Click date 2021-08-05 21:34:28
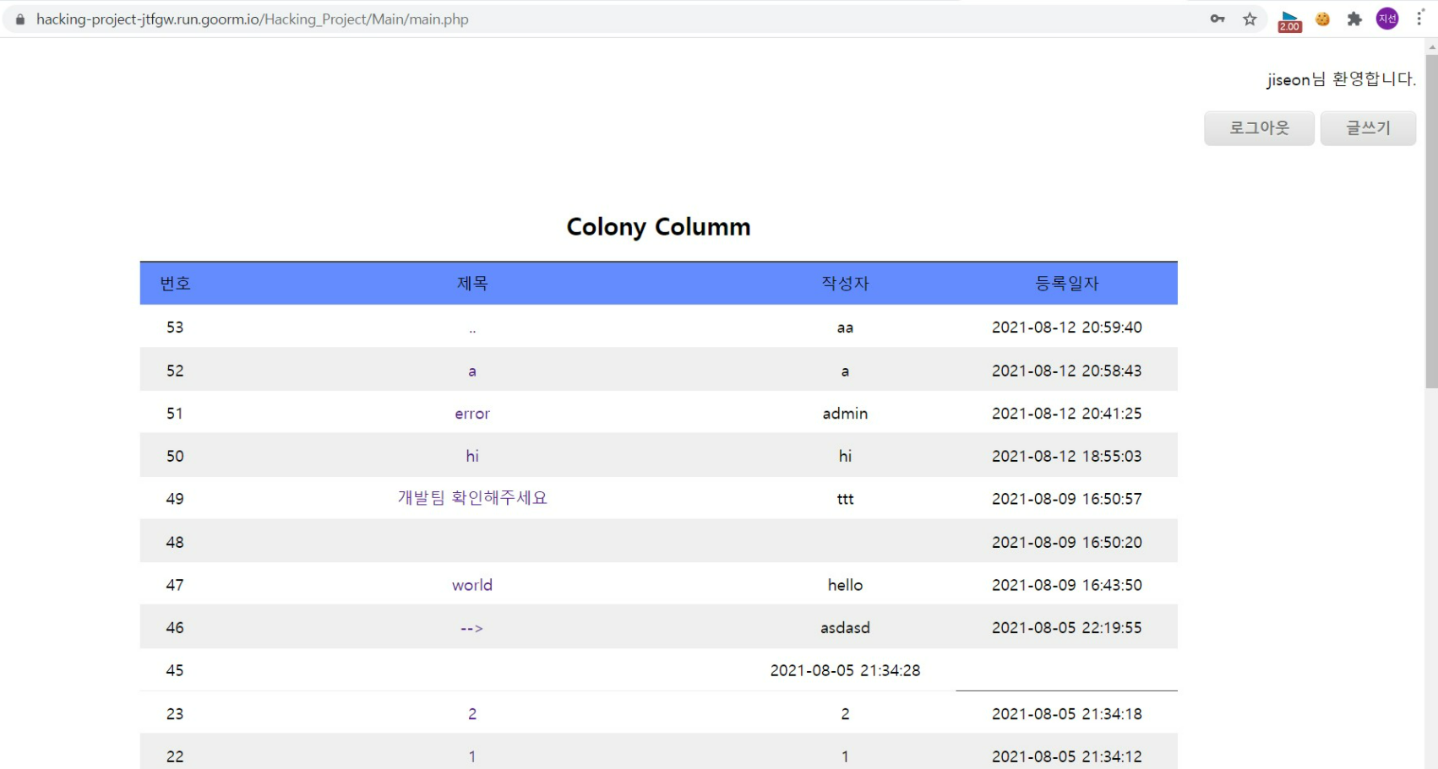1438x769 pixels. point(845,670)
